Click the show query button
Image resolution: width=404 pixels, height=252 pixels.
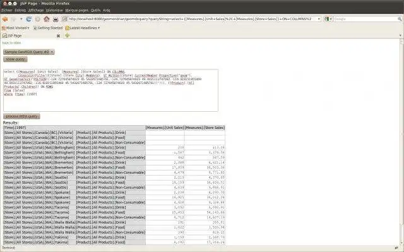[15, 59]
